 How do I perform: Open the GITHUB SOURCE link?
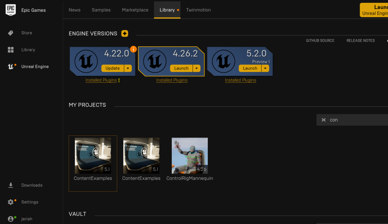(x=320, y=40)
